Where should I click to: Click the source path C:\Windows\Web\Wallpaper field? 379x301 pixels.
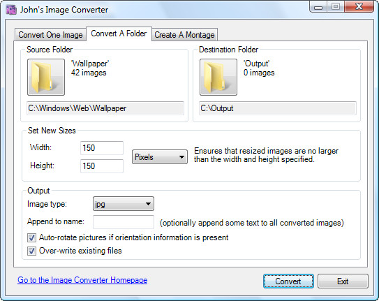[105, 108]
